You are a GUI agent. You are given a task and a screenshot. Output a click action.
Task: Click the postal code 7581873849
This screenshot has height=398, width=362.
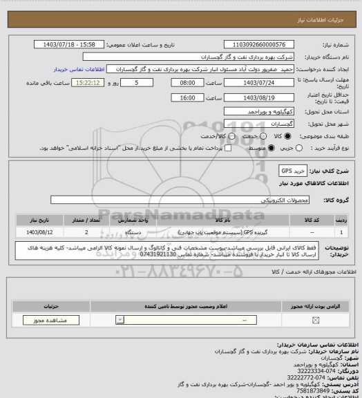(x=313, y=391)
